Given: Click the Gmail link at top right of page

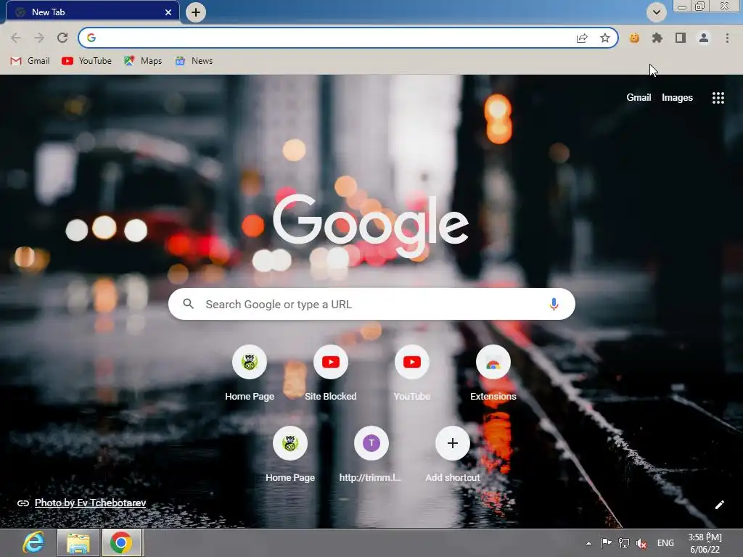Looking at the screenshot, I should (639, 98).
